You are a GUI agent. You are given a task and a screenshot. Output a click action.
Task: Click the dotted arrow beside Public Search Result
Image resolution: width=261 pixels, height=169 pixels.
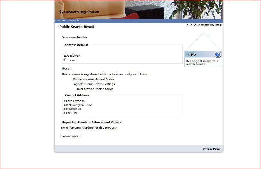pyautogui.click(x=58, y=27)
